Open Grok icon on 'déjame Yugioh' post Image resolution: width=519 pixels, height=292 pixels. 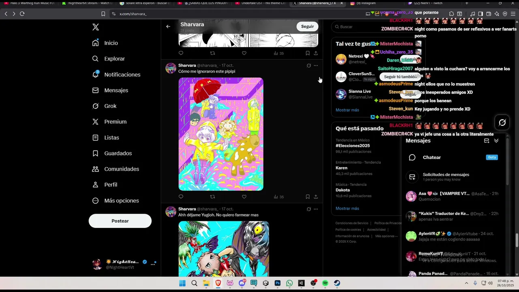(309, 209)
